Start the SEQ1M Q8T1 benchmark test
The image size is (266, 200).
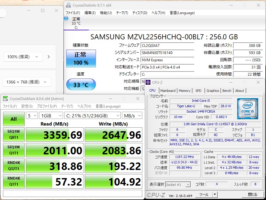pyautogui.click(x=14, y=135)
